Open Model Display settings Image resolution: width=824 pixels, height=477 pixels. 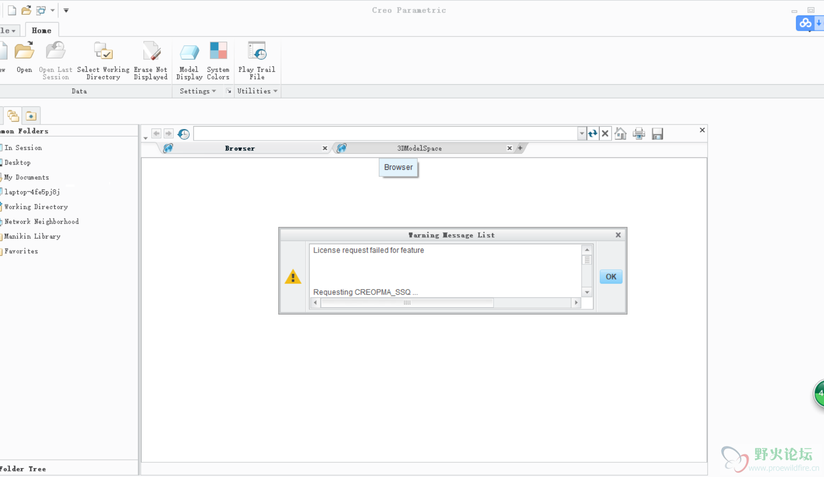coord(189,61)
